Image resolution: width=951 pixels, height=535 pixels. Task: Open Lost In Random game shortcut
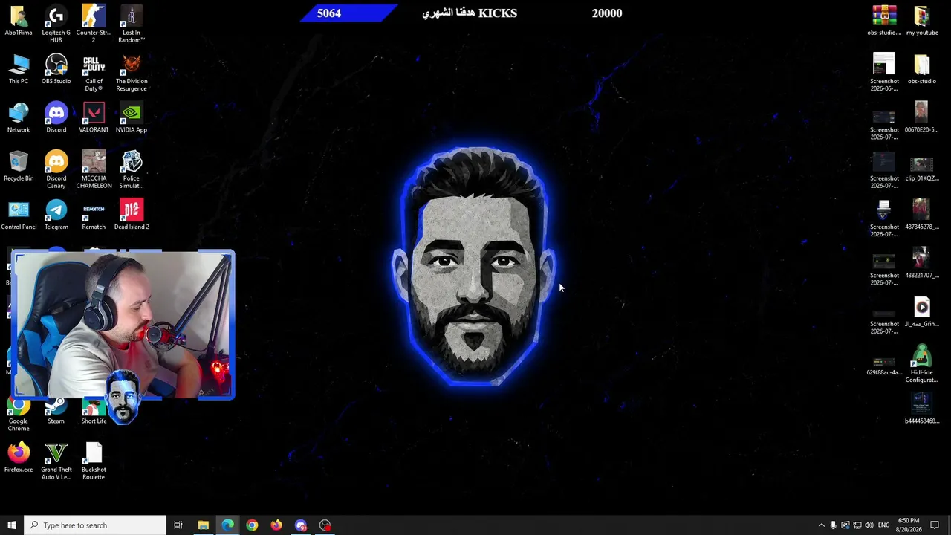132,25
